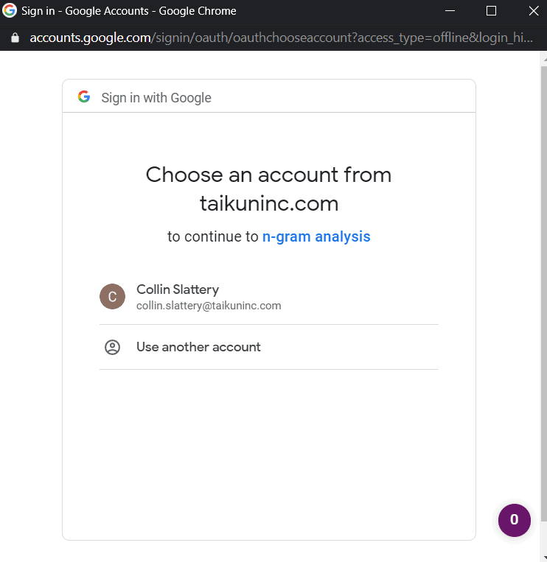The image size is (547, 562).
Task: Close the Google Accounts popup window
Action: click(534, 11)
